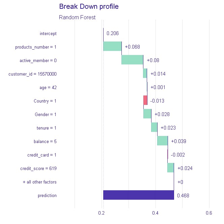Click the green customer_id contribution bar
224x224 pixels.
pyautogui.click(x=145, y=74)
